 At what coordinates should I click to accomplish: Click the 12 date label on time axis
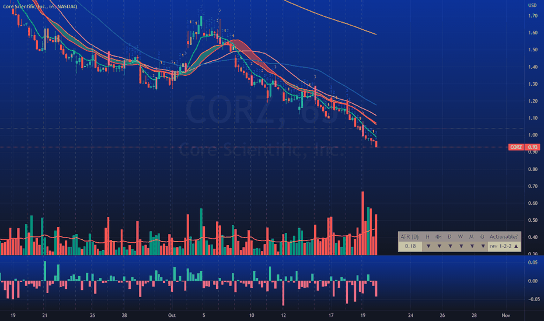point(283,315)
